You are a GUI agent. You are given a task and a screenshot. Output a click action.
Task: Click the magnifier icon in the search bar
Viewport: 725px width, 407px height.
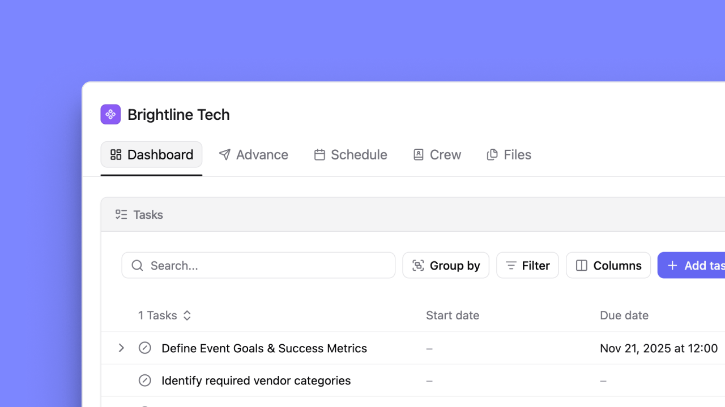[x=137, y=265]
